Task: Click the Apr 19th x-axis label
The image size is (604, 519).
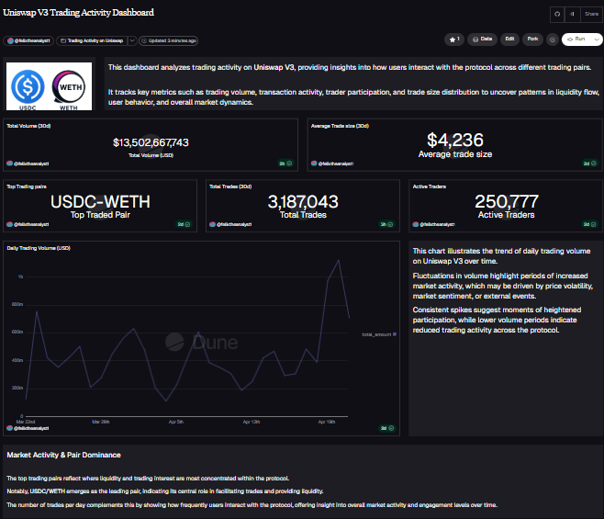Action: pyautogui.click(x=326, y=422)
